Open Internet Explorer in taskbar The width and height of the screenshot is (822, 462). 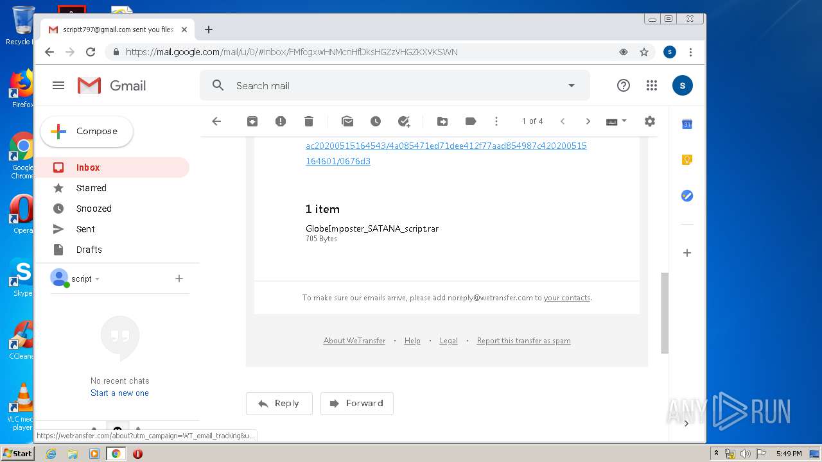(x=51, y=454)
